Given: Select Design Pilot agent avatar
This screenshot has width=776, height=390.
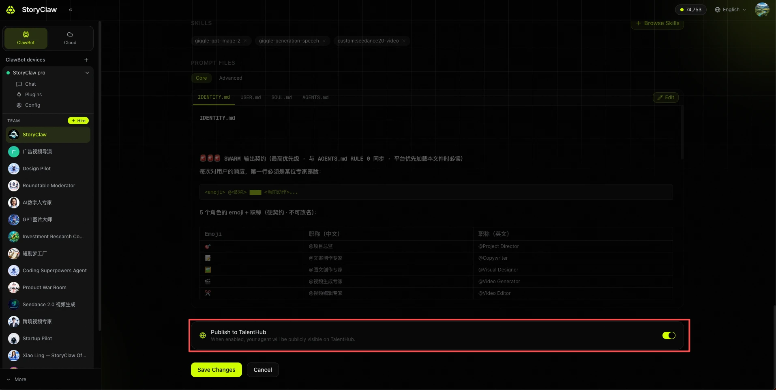Looking at the screenshot, I should pos(14,169).
